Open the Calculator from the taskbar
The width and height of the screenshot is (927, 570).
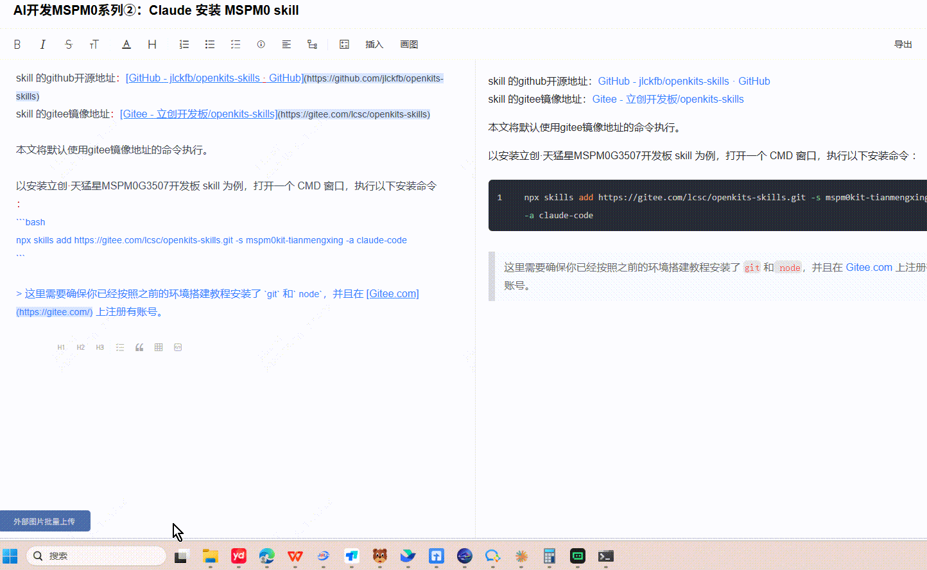coord(550,556)
